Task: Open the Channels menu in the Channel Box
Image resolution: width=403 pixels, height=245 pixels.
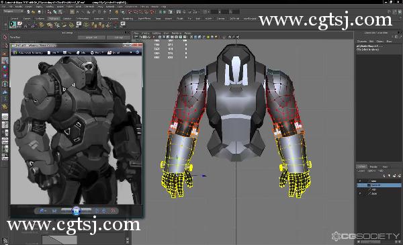Action: 362,42
